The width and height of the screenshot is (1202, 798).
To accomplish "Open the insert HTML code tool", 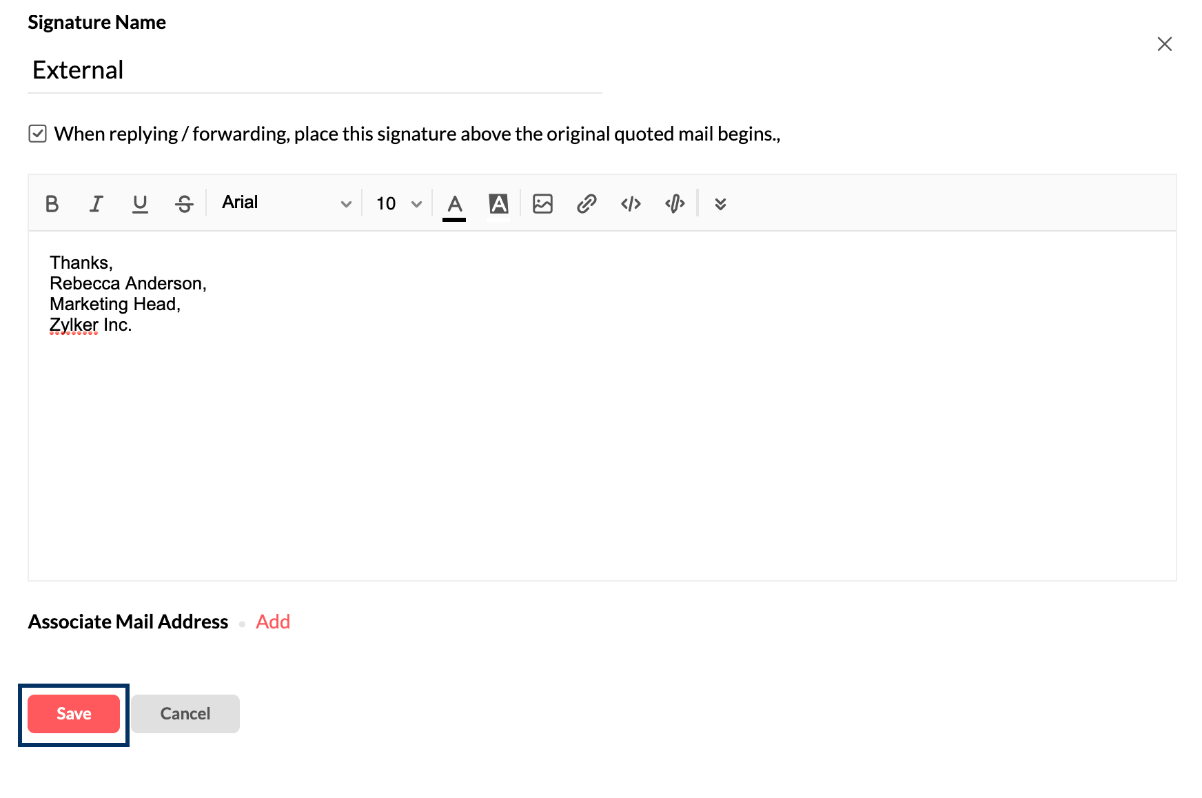I will coord(630,203).
